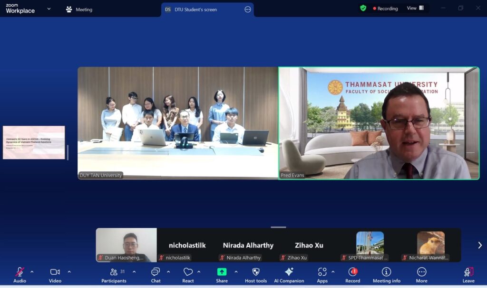This screenshot has height=288, width=487.
Task: Select the Meeting tab
Action: coord(79,9)
